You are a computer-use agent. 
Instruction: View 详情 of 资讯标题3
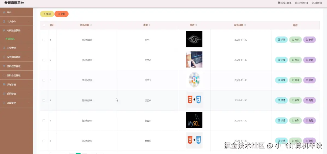tap(281, 80)
